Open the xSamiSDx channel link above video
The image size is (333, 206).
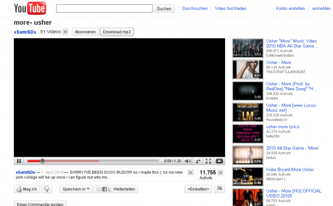pyautogui.click(x=25, y=32)
